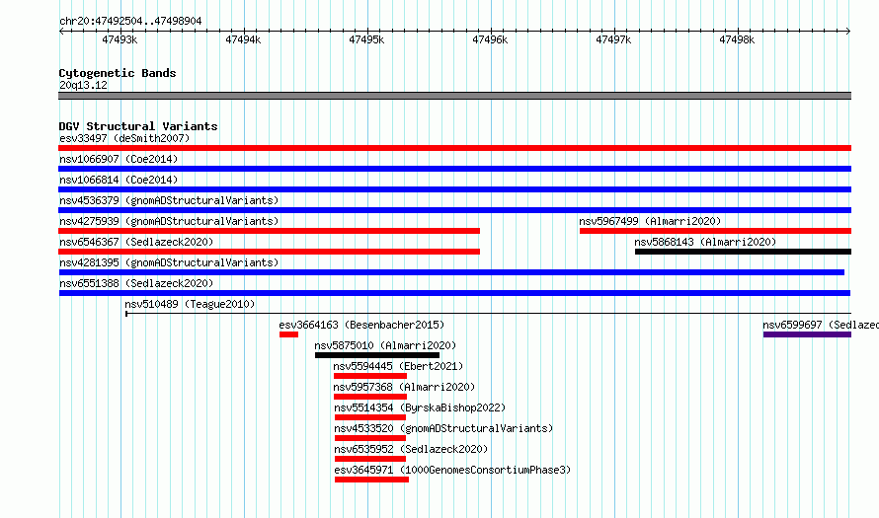Image resolution: width=879 pixels, height=518 pixels.
Task: Select the black nsv5868143 variant bar
Action: click(744, 252)
